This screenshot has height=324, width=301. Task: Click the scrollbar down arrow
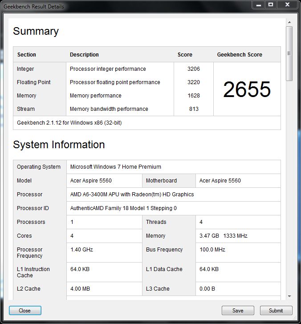289,296
